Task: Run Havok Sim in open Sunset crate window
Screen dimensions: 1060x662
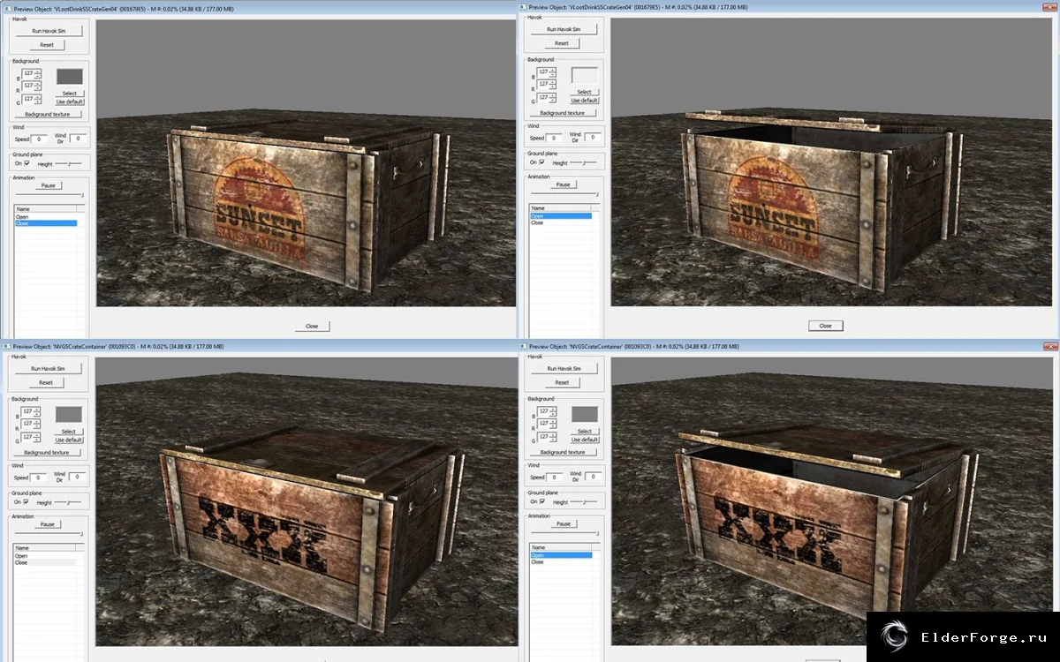Action: point(563,29)
